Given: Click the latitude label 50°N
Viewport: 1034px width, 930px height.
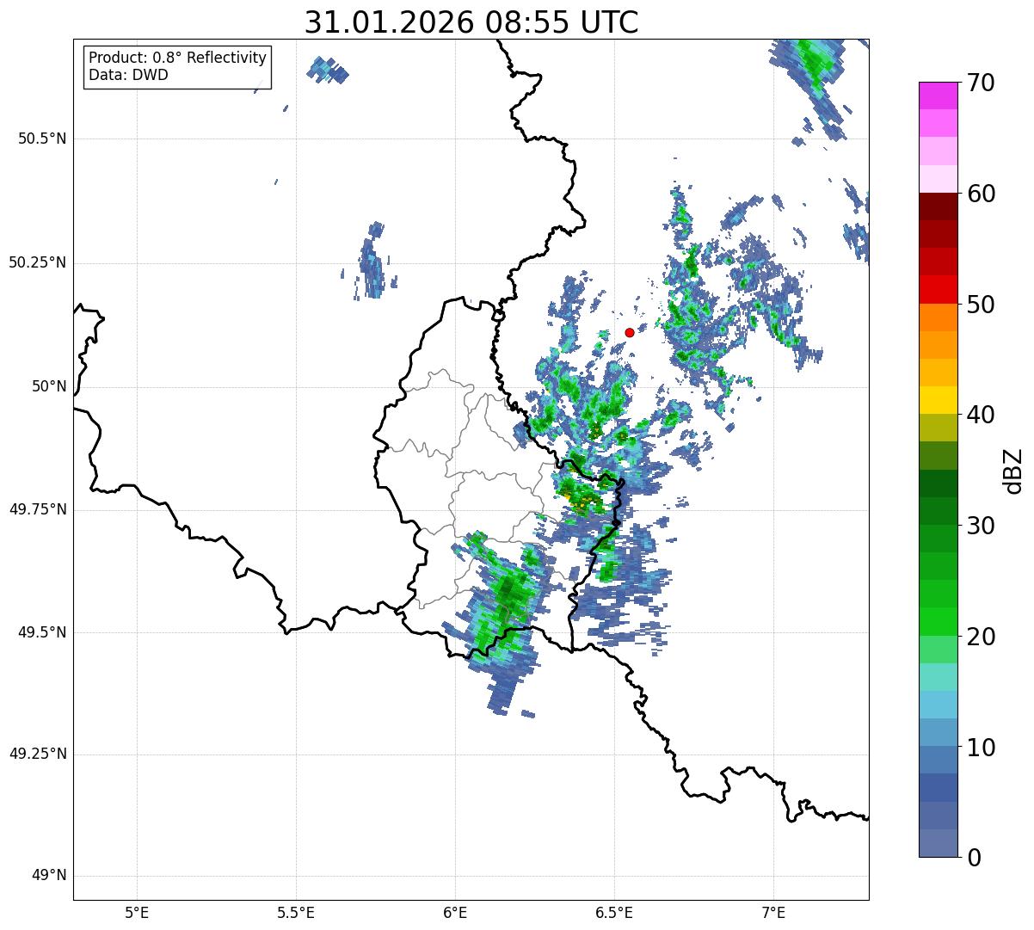Looking at the screenshot, I should [x=49, y=386].
